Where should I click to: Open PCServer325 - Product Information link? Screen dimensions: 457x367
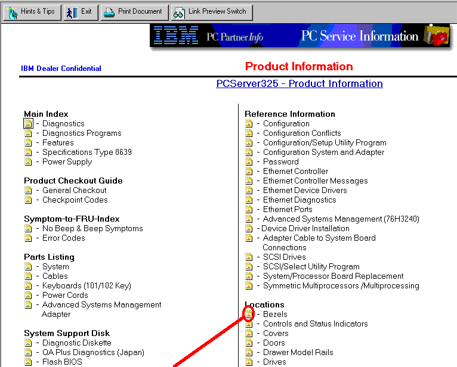click(x=299, y=83)
